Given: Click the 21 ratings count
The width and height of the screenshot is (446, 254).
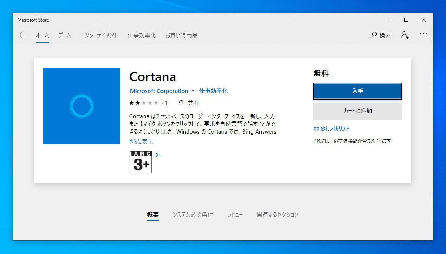Looking at the screenshot, I should point(164,103).
